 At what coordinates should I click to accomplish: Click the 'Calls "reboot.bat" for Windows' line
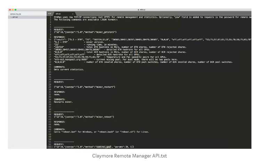tap(102, 132)
